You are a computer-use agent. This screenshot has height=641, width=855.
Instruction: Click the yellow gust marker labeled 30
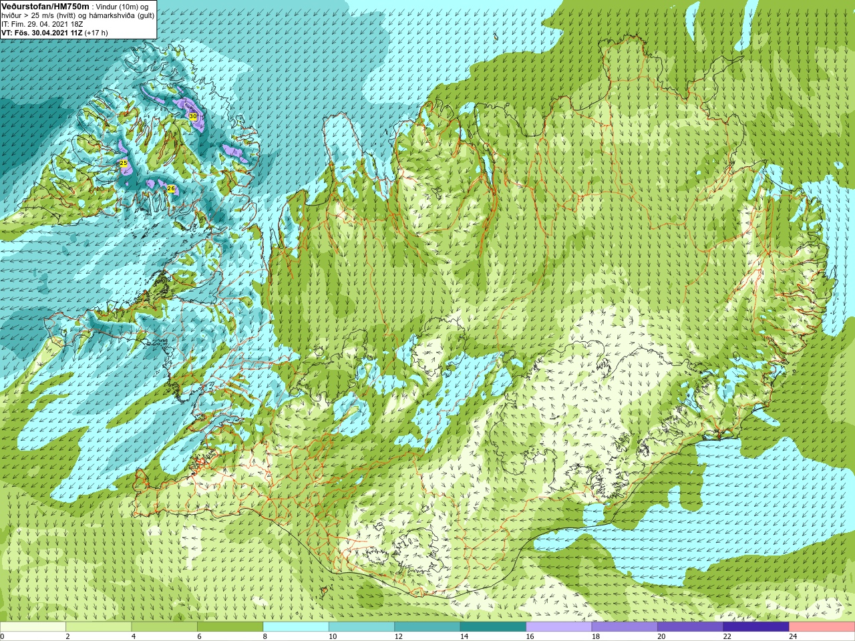click(193, 116)
